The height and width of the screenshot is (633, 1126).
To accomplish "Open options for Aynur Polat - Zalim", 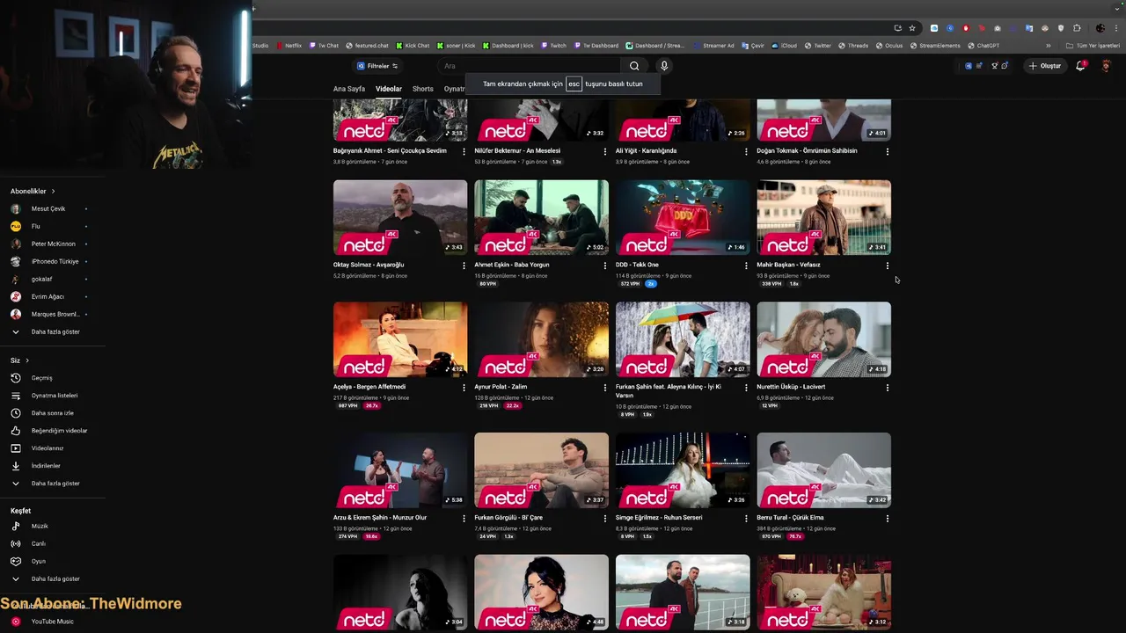I will coord(604,387).
